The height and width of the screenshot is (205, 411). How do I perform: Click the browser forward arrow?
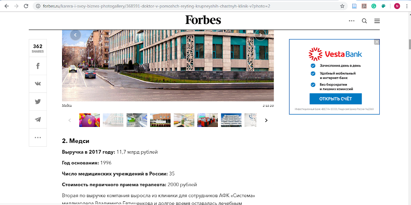pyautogui.click(x=16, y=6)
